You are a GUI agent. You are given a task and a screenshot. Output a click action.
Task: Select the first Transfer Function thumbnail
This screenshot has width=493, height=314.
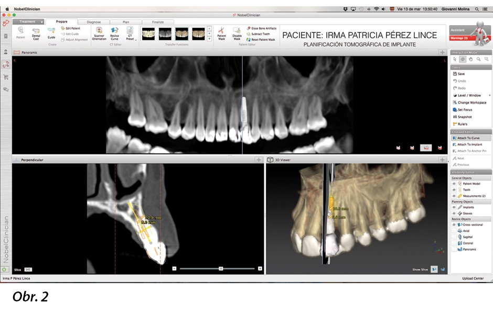point(148,33)
